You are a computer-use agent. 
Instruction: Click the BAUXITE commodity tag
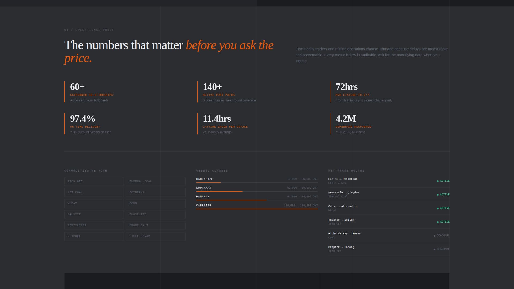point(94,214)
